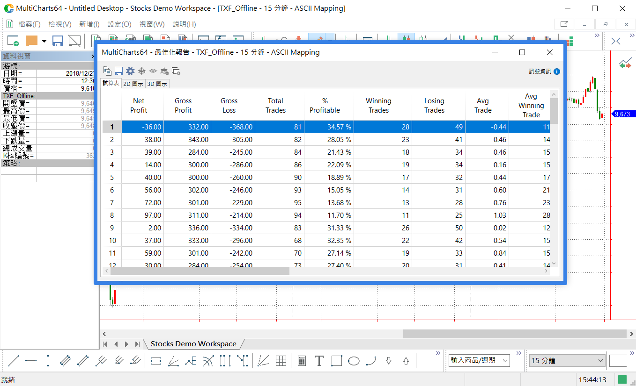
Task: Open report settings gear icon
Action: pyautogui.click(x=130, y=71)
